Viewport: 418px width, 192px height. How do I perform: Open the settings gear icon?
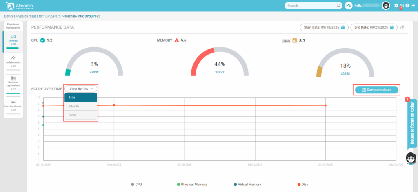(x=396, y=6)
